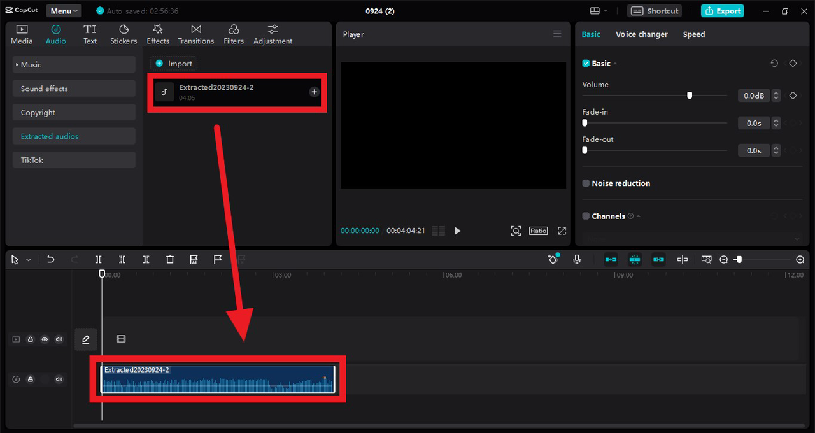
Task: Click the Fade-in stepper arrows
Action: 776,123
